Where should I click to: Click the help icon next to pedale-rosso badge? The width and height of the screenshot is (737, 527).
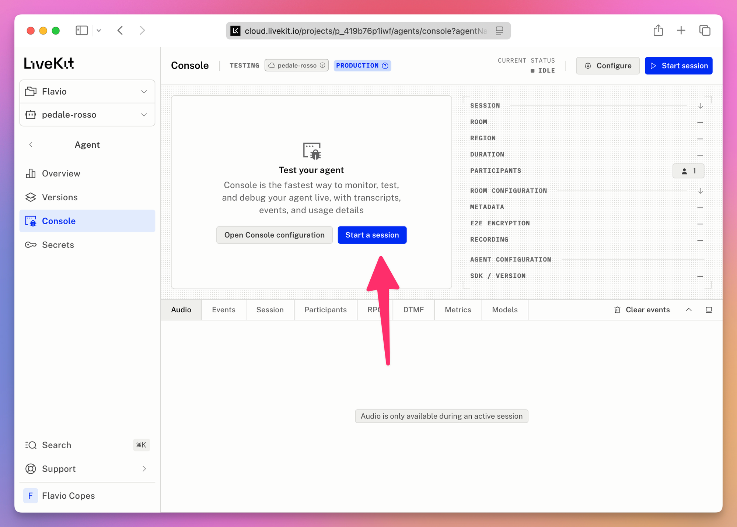pos(322,66)
